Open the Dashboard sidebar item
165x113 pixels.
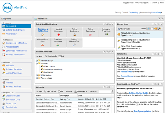pos(16,26)
